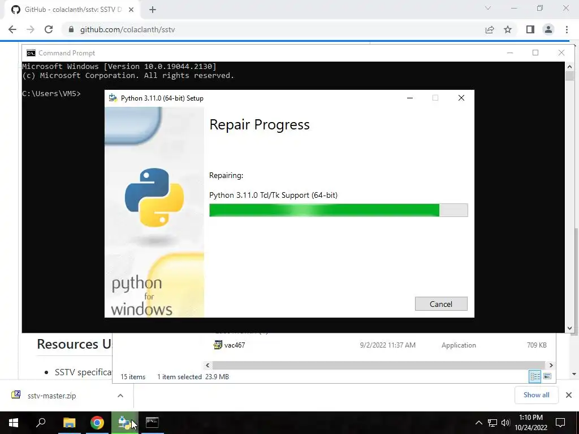Open Windows taskbar search
Screen dimensions: 579x434
point(41,423)
